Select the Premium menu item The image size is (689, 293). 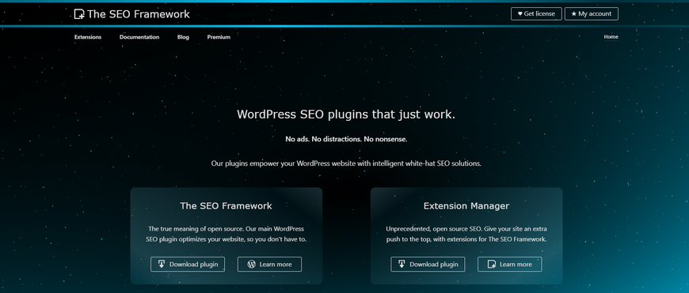(219, 37)
